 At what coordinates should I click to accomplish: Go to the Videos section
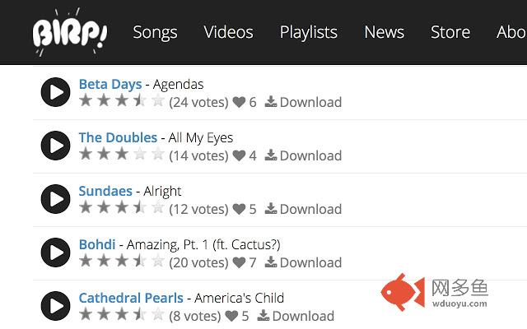pyautogui.click(x=229, y=32)
